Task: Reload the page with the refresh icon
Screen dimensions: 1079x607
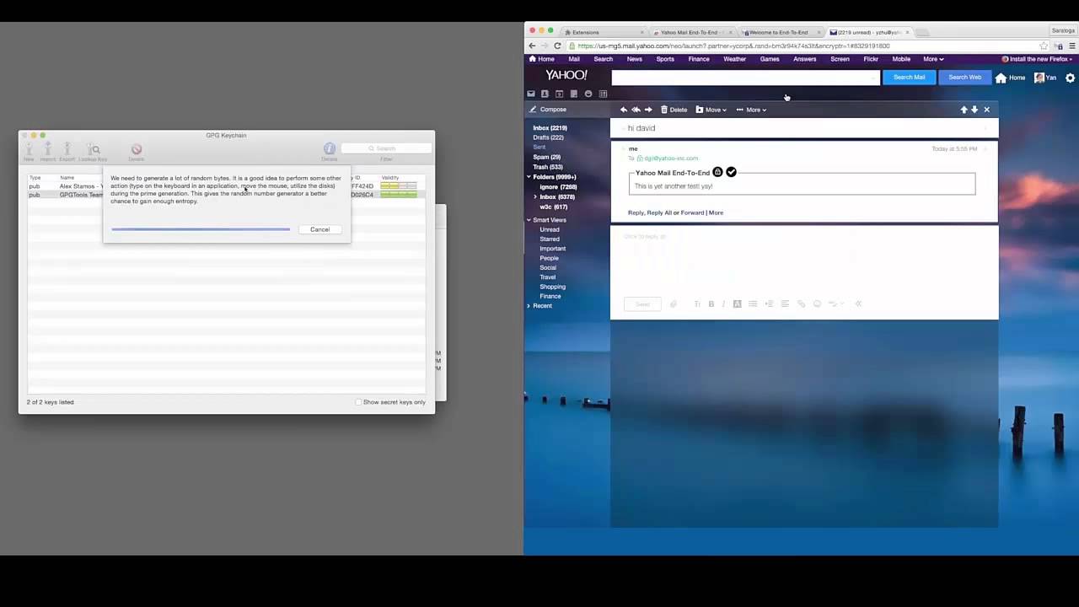Action: click(557, 46)
